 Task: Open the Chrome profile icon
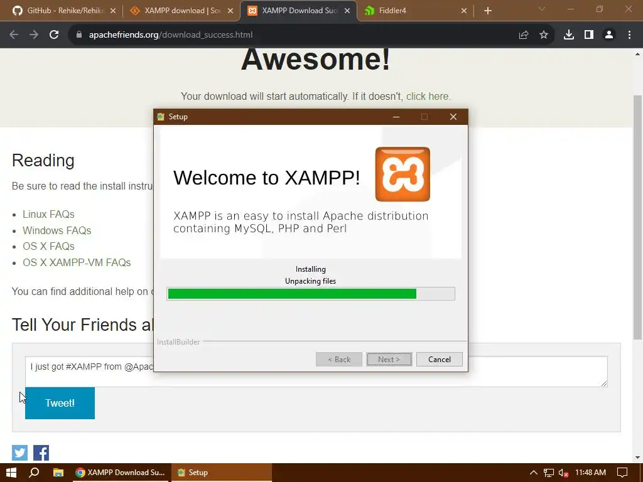coord(609,35)
